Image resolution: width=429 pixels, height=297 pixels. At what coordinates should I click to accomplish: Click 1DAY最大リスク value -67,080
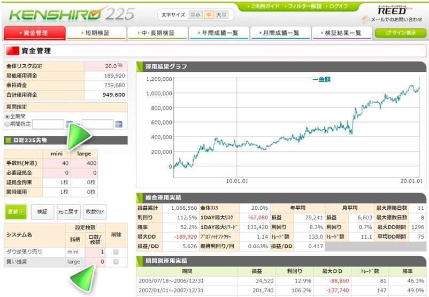pyautogui.click(x=258, y=218)
